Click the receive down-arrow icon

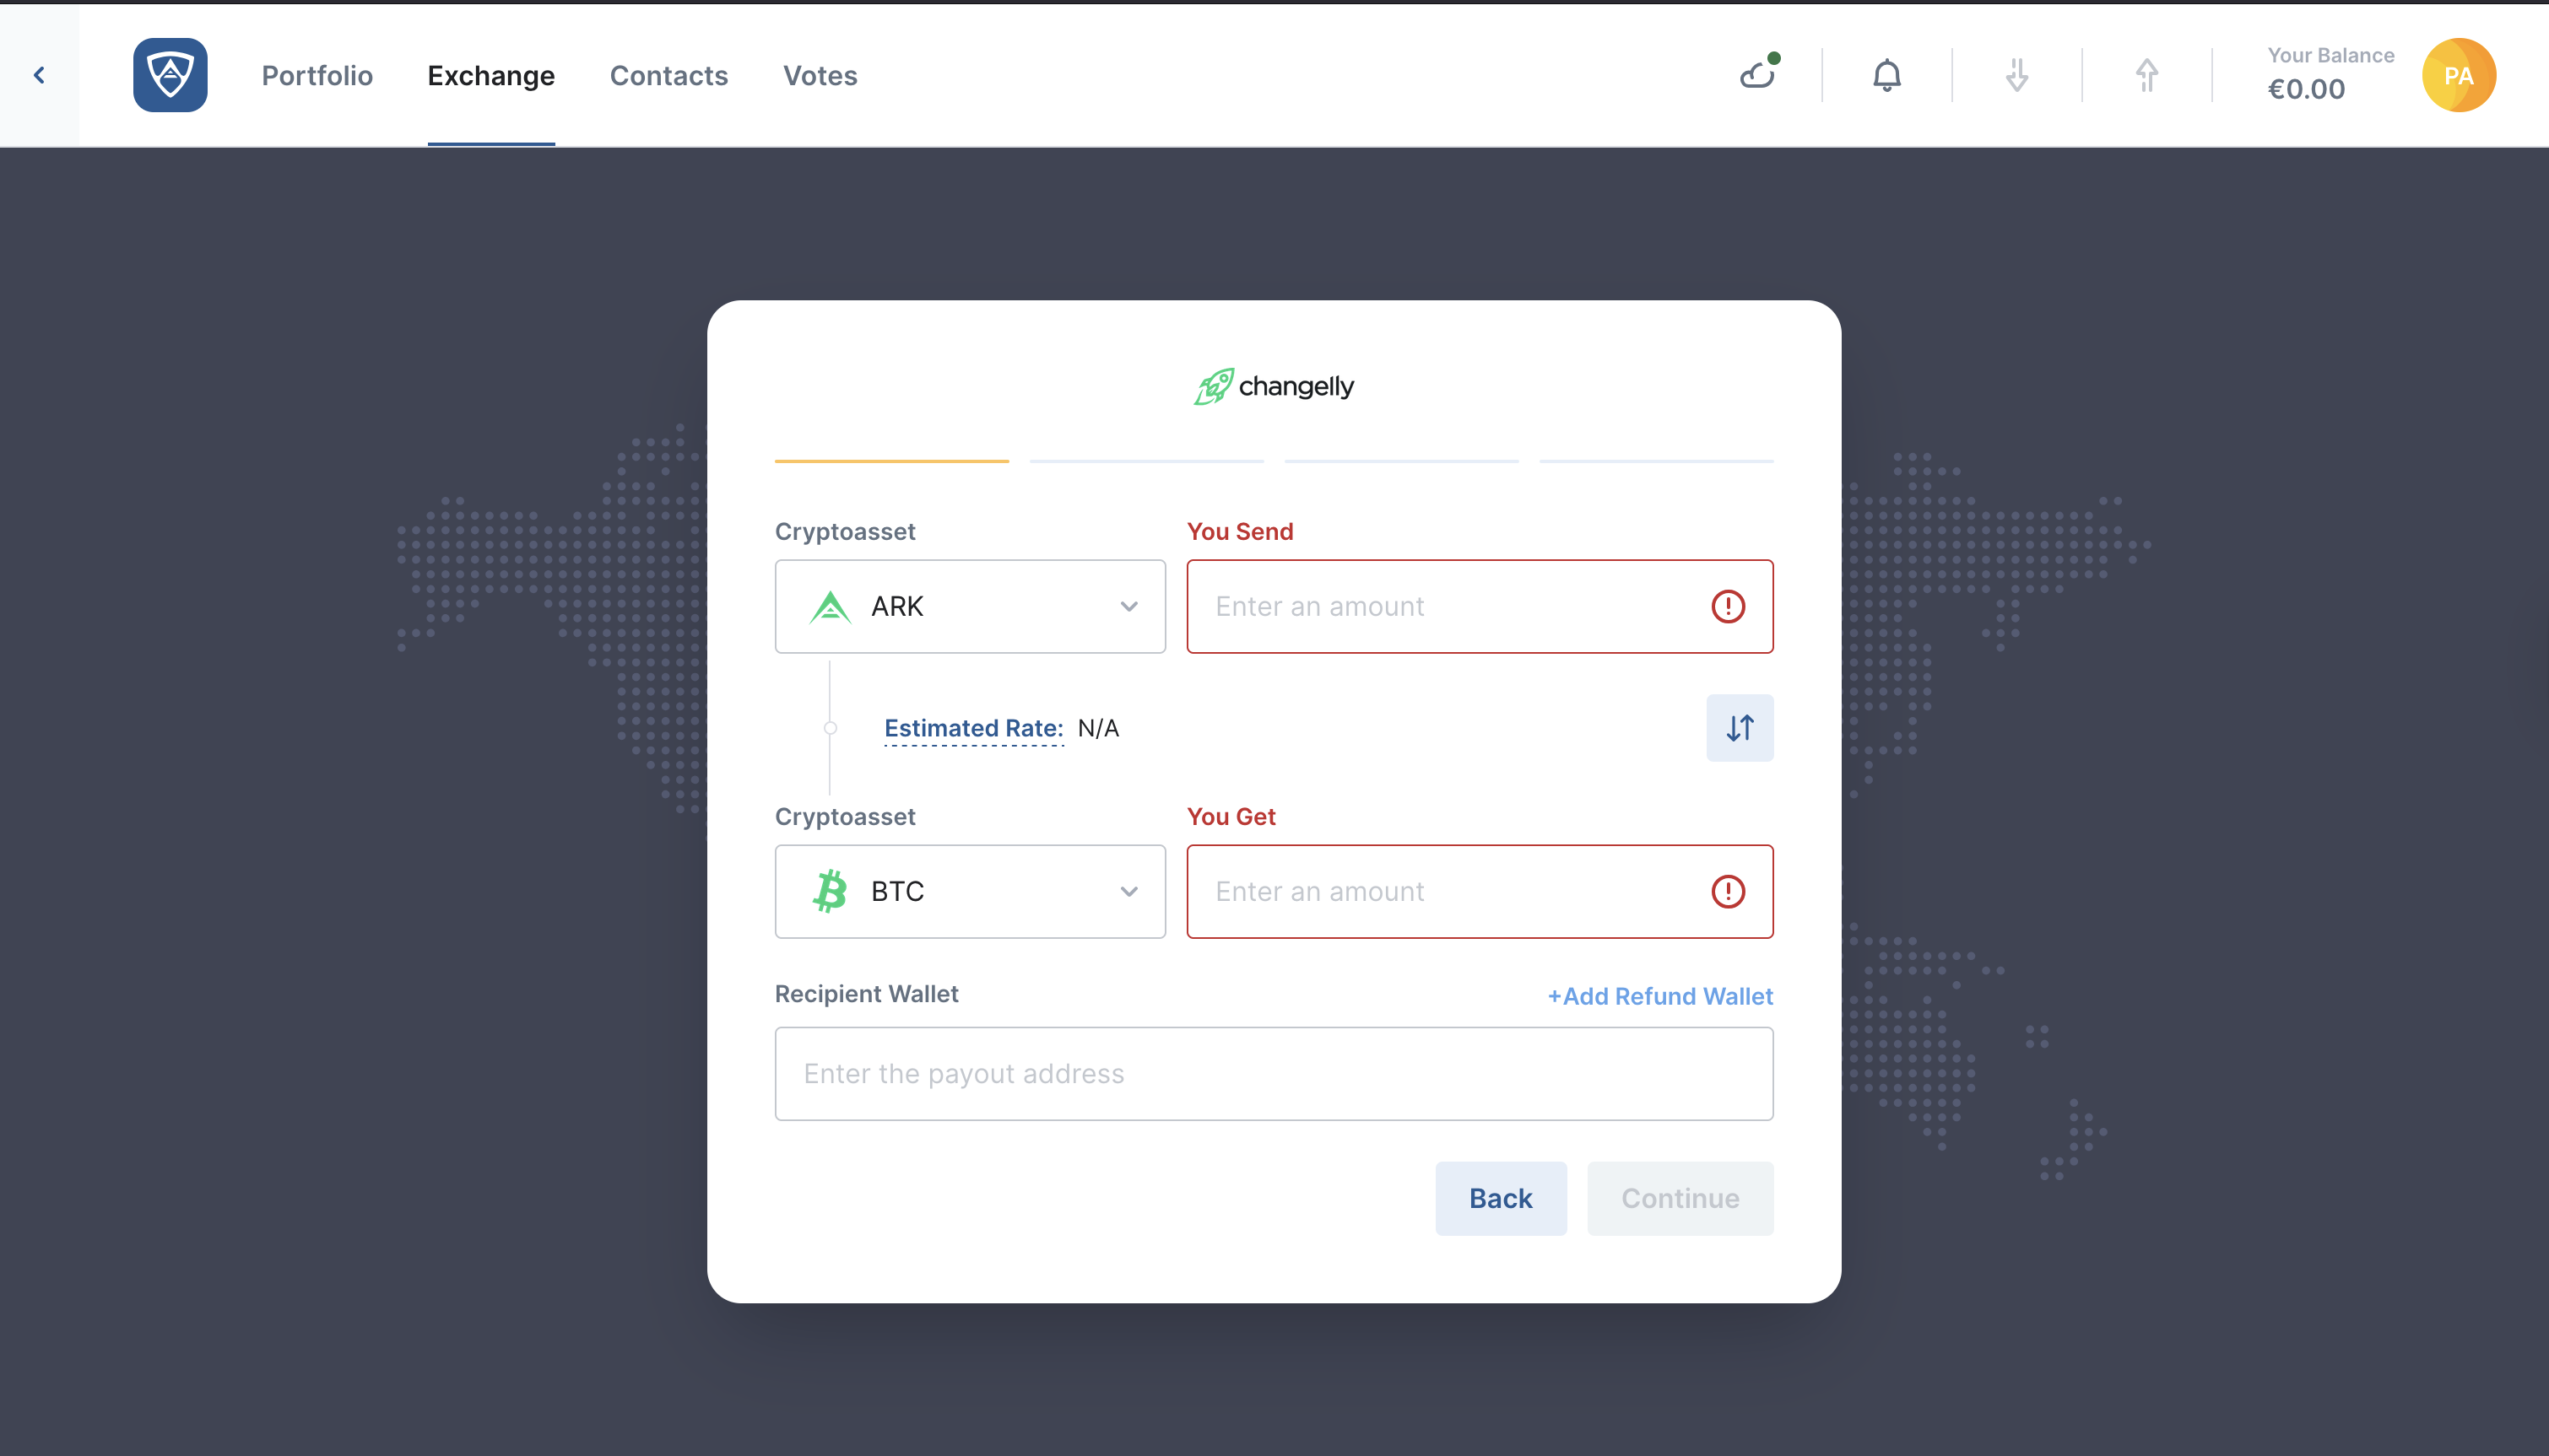tap(2016, 75)
